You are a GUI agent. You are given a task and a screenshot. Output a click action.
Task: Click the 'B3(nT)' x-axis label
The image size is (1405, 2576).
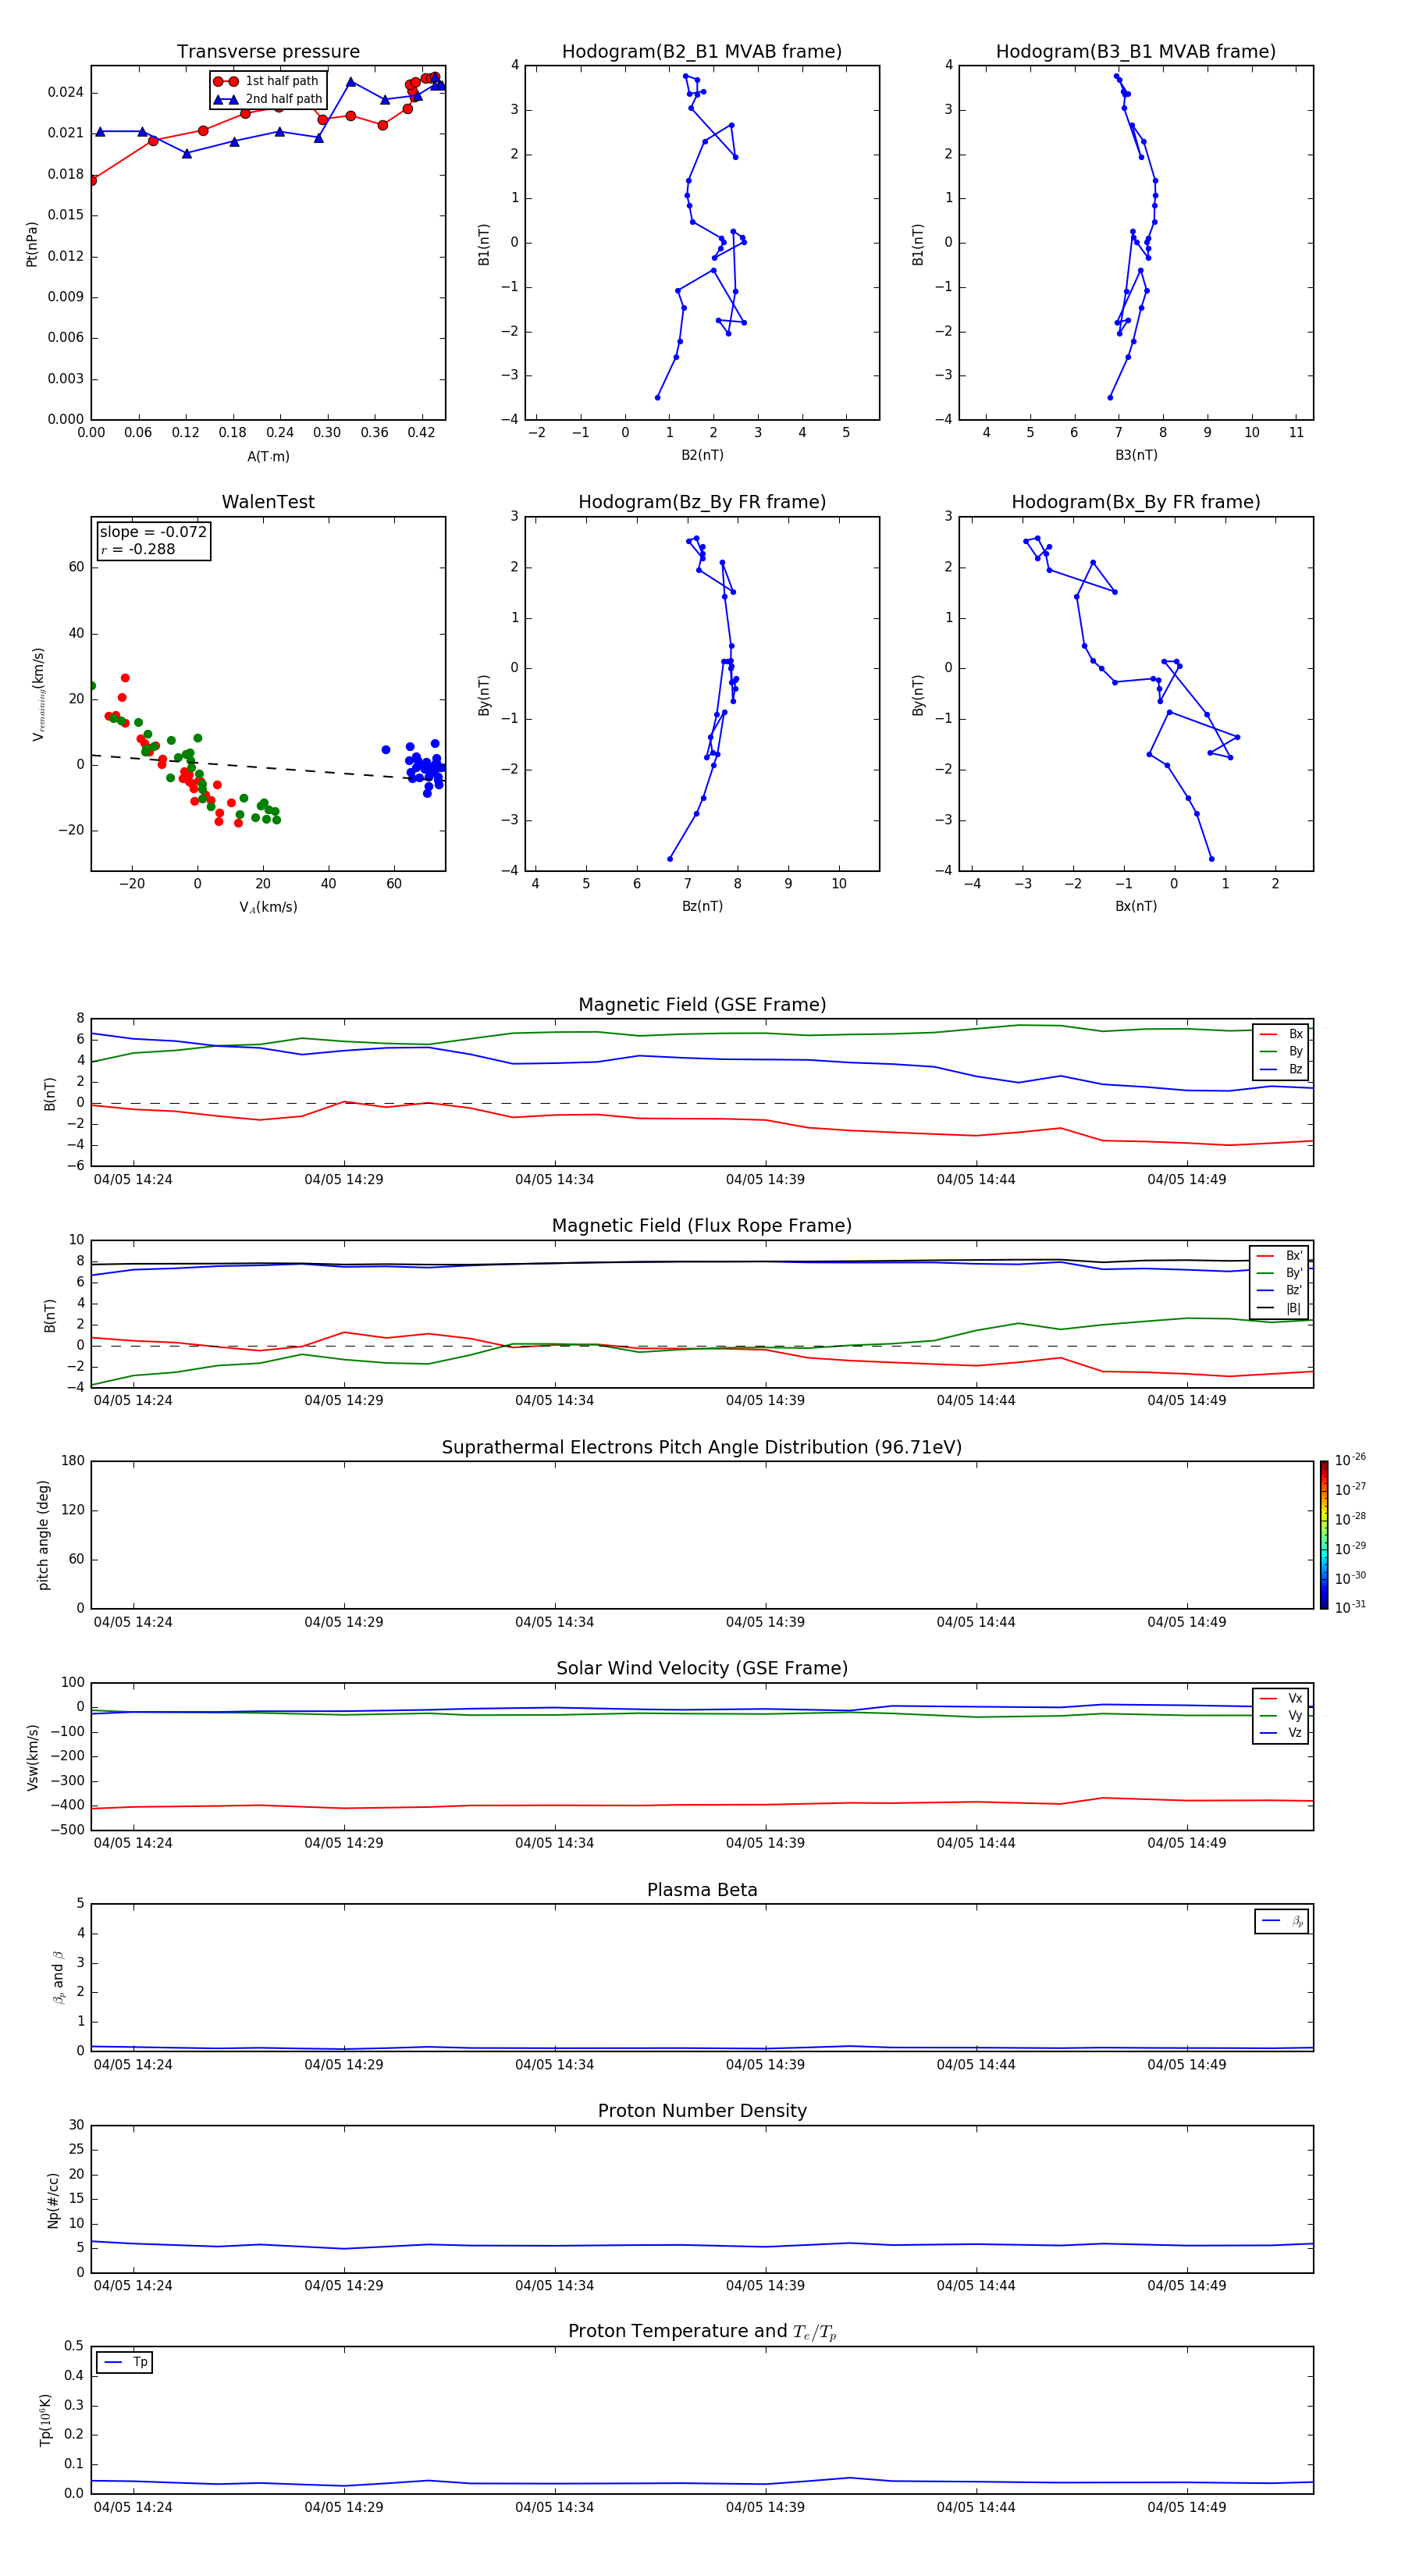tap(1136, 455)
